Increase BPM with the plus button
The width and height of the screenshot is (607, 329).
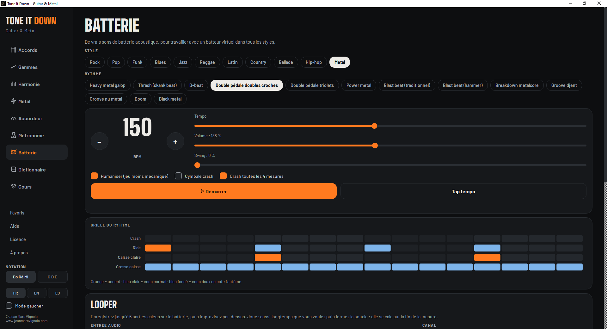coord(175,141)
